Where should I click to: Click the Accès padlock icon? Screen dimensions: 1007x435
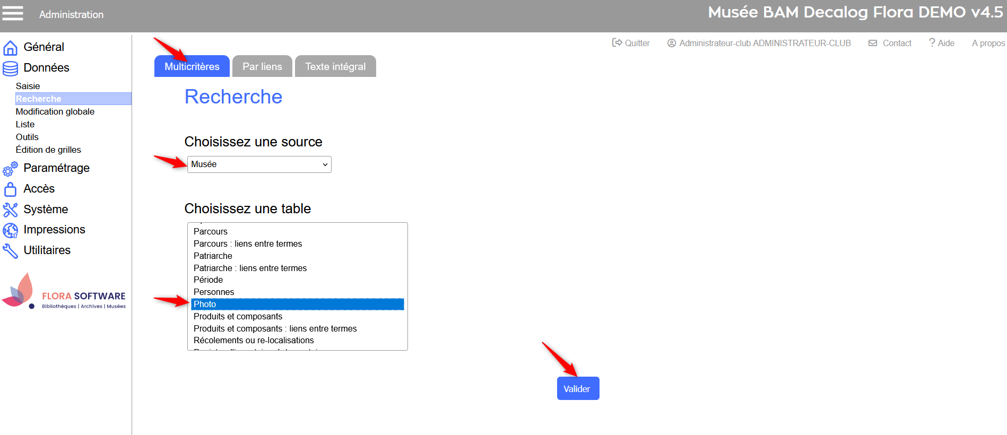tap(10, 189)
